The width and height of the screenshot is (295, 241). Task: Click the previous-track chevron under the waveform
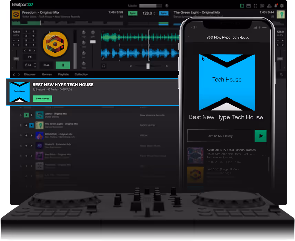(x=131, y=66)
